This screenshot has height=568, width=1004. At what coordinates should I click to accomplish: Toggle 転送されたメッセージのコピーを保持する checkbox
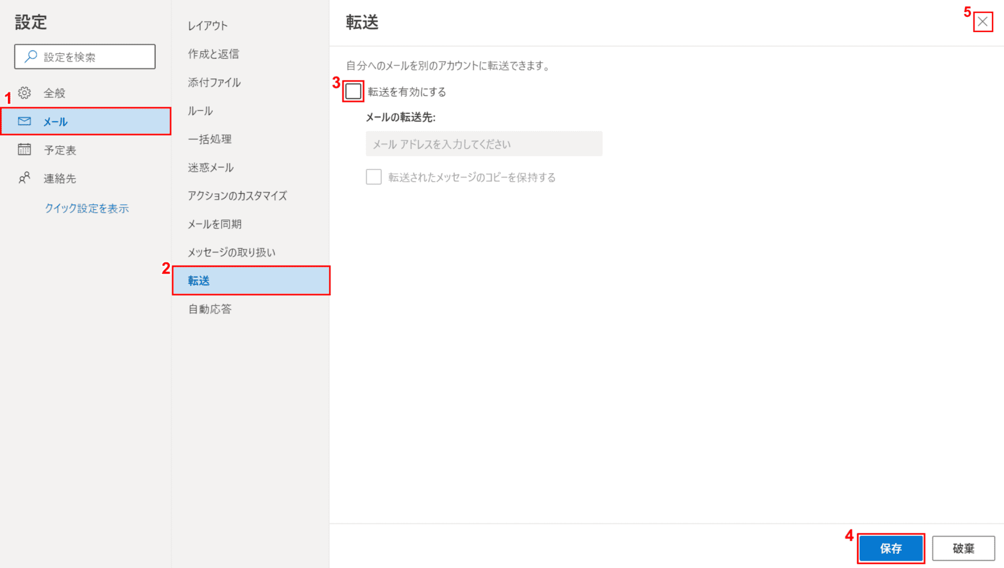373,177
